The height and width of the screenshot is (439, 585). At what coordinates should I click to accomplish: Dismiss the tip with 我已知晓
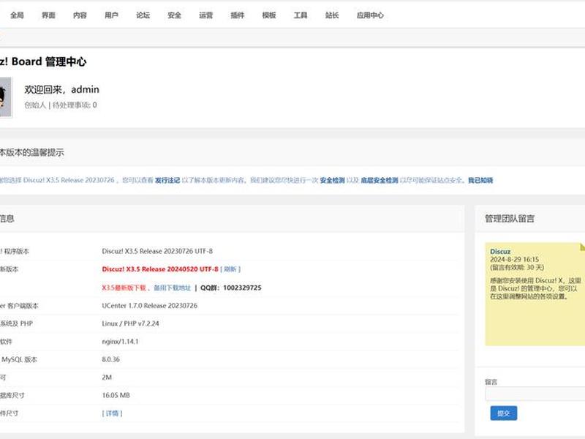tap(480, 180)
